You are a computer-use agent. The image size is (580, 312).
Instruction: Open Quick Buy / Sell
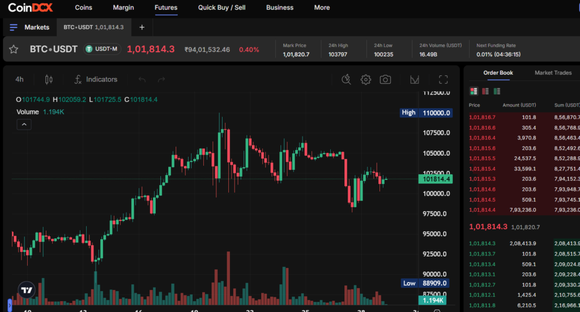pos(221,7)
